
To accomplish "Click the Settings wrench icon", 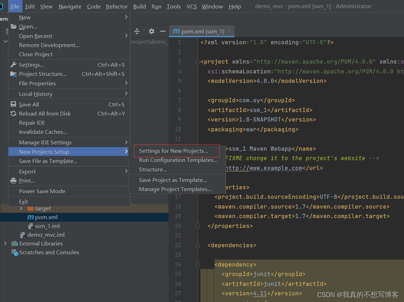I will (13, 65).
